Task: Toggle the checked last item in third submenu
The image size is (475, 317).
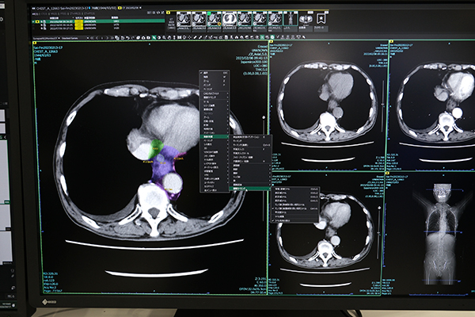Action: coord(294,220)
